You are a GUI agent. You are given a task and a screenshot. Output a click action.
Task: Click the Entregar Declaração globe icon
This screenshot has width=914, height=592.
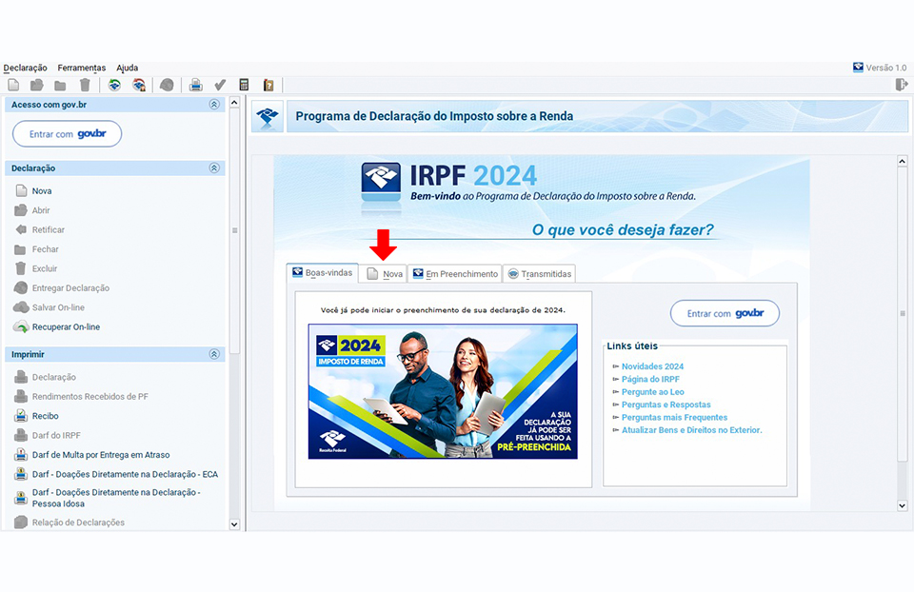tap(21, 287)
